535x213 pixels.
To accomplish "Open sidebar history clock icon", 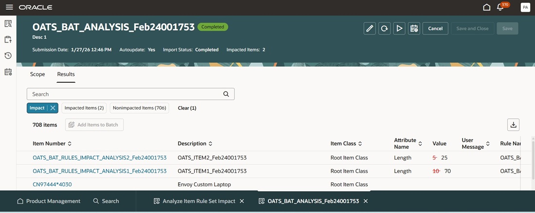I will 8,55.
